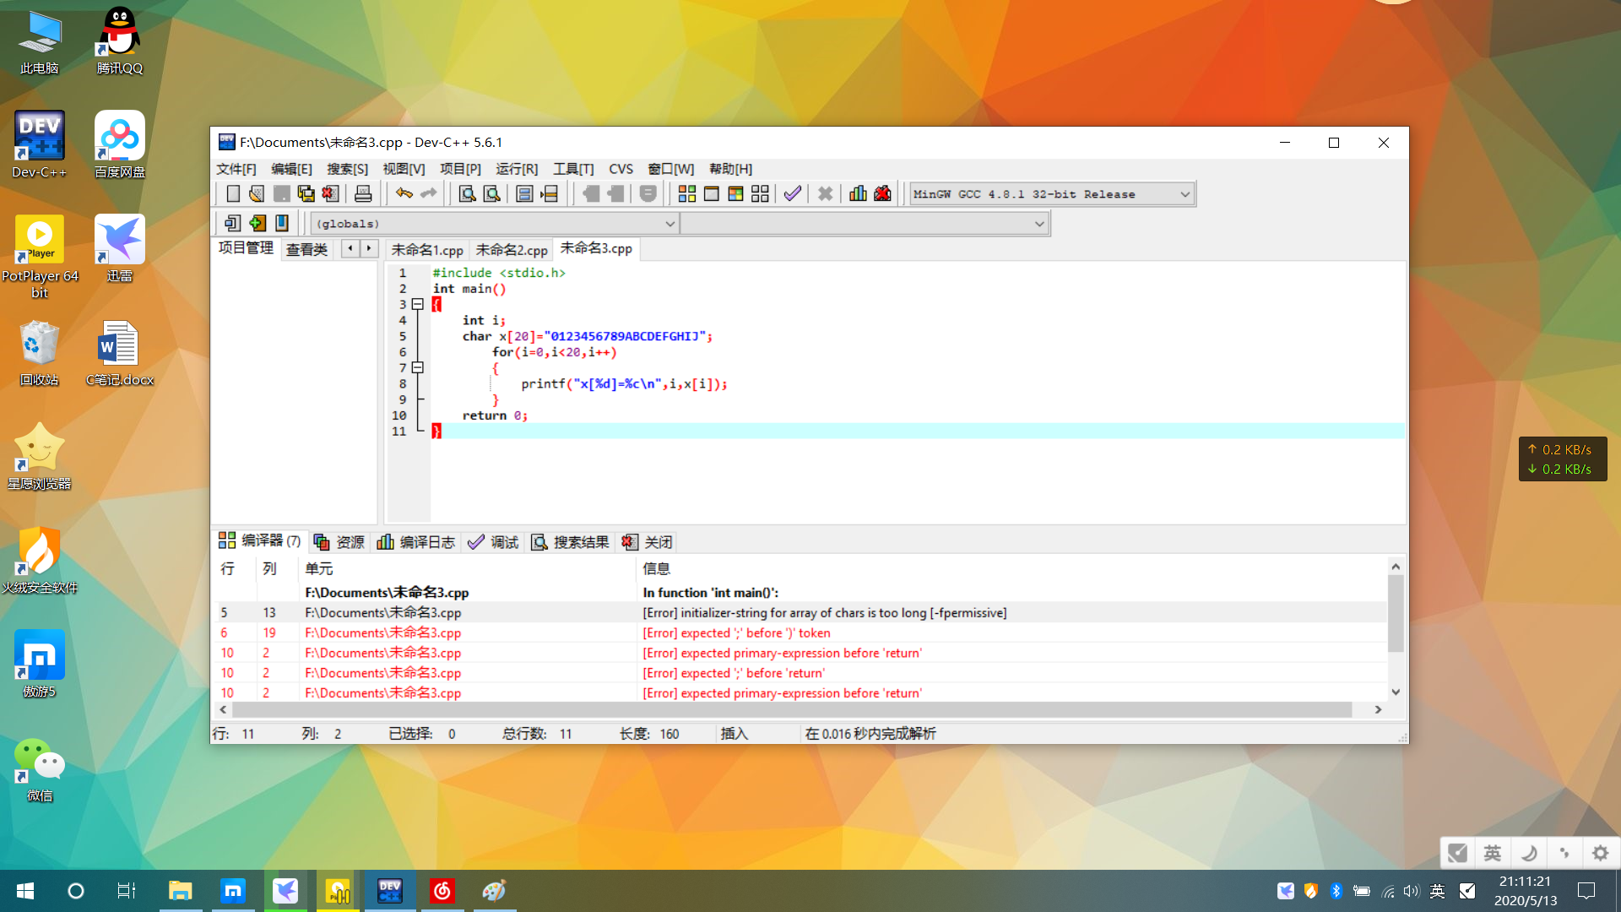
Task: Click the Compile & Run toolbar icon
Action: coord(736,194)
